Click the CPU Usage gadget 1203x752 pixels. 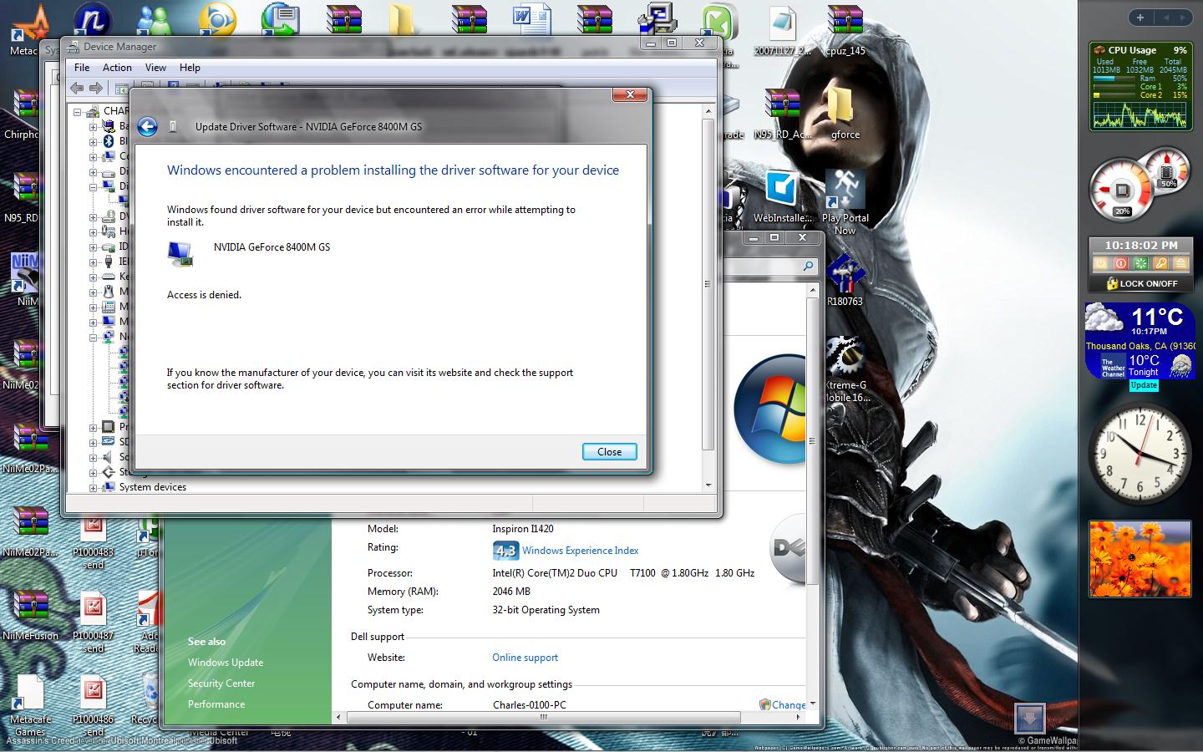1140,86
